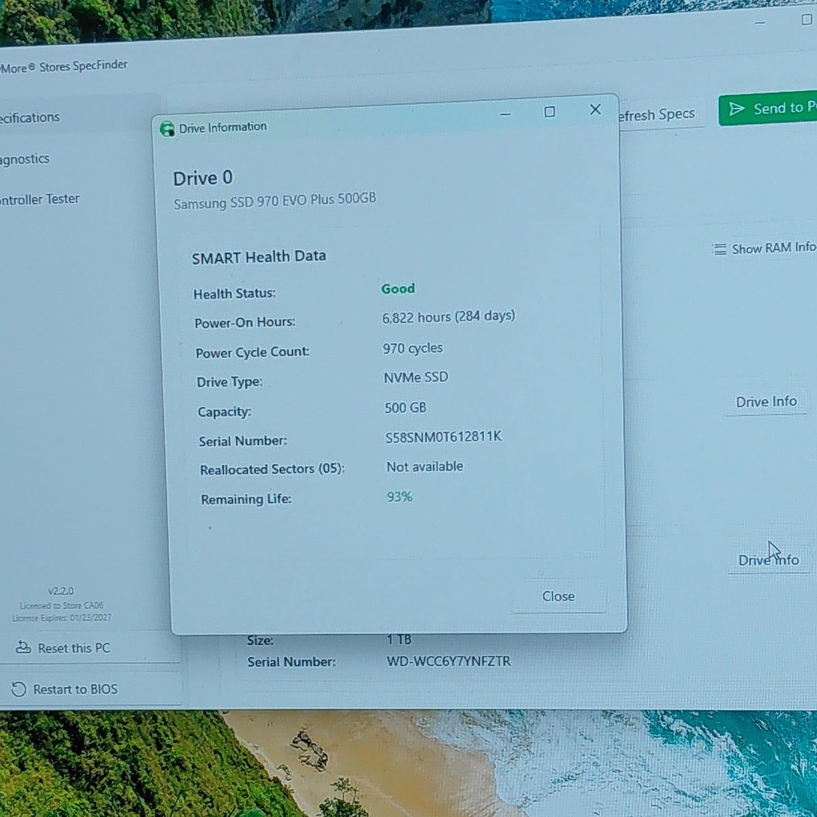817x817 pixels.
Task: Click the Power-On Hours value 6,822 hours
Action: point(449,317)
